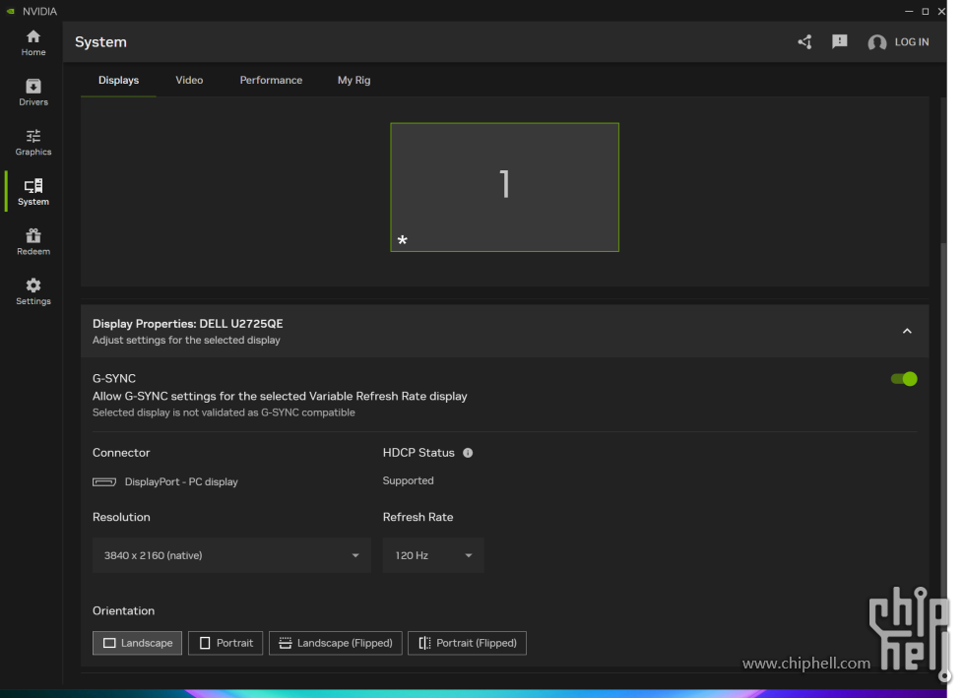Toggle the G-SYNC switch
The height and width of the screenshot is (698, 965).
coord(904,379)
